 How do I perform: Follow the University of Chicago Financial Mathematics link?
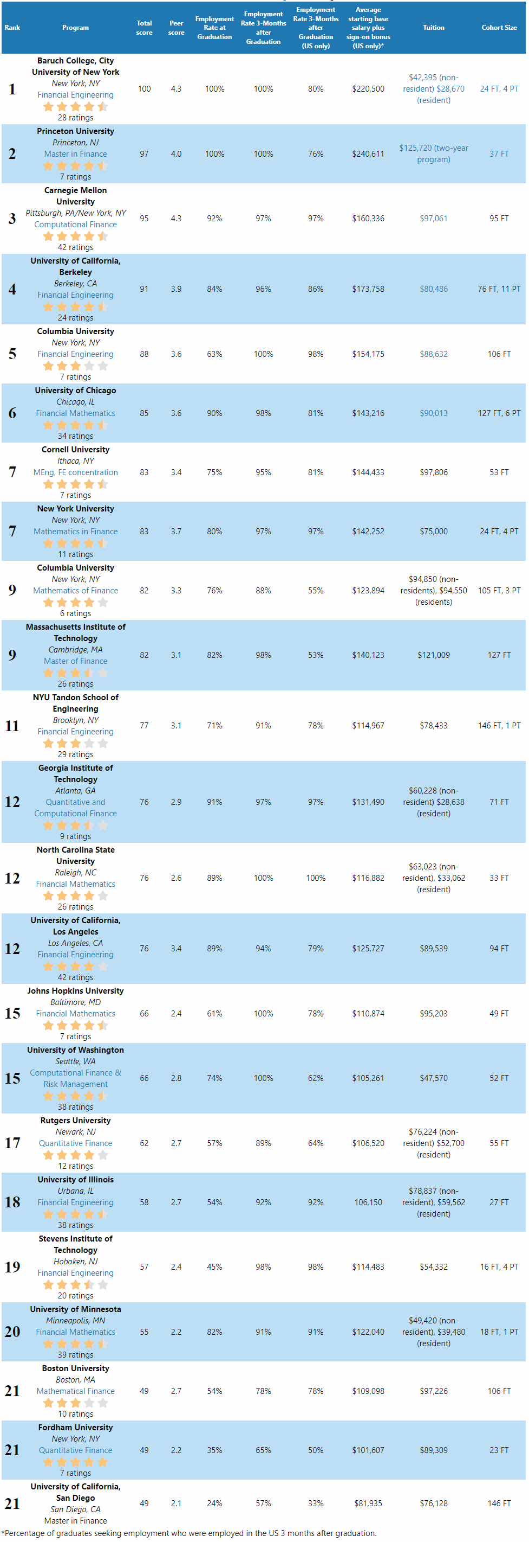tap(75, 413)
